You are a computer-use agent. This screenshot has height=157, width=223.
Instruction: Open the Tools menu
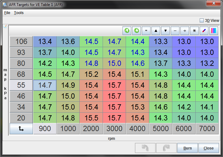click(x=19, y=13)
